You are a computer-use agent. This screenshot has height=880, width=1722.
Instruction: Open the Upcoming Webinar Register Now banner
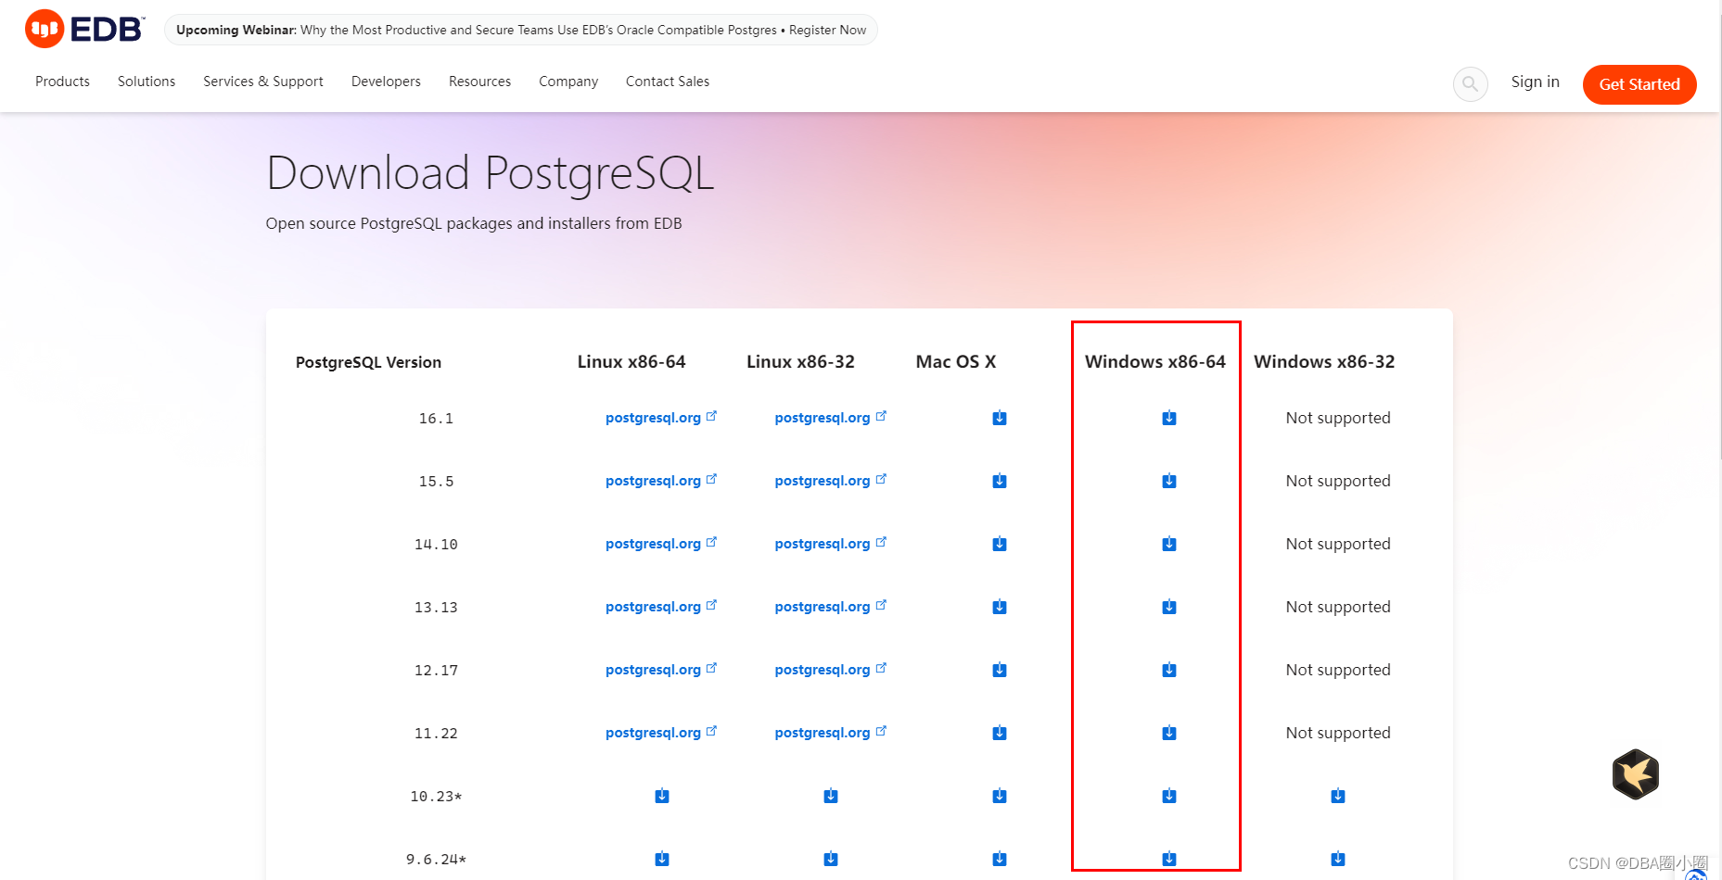pyautogui.click(x=521, y=30)
